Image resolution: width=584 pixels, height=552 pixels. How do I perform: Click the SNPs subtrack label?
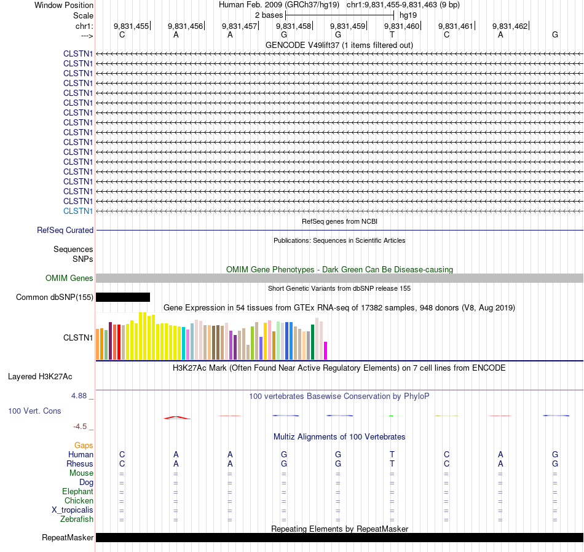point(83,259)
